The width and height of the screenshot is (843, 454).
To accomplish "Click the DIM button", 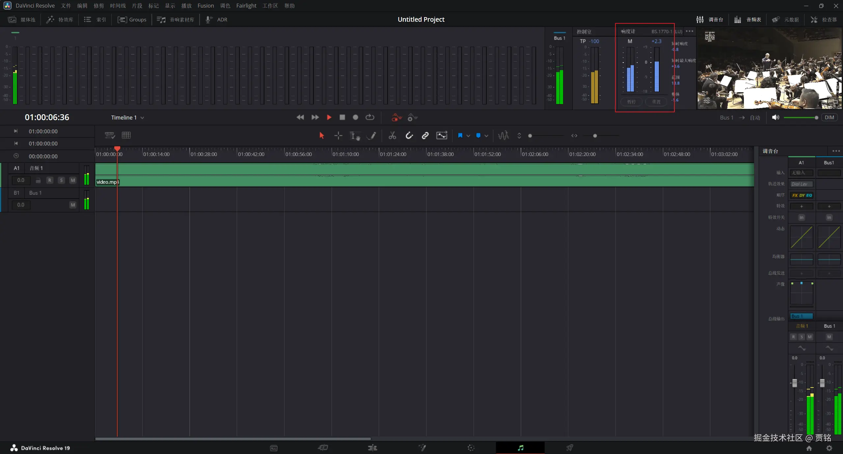I will [829, 118].
